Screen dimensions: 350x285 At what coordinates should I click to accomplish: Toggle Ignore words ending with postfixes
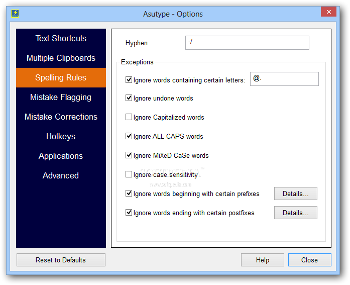click(x=129, y=213)
